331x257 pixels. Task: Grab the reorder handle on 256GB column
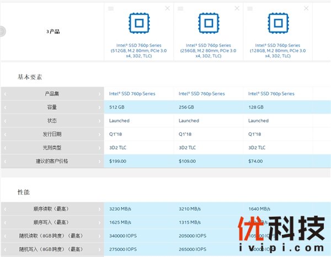pos(180,8)
